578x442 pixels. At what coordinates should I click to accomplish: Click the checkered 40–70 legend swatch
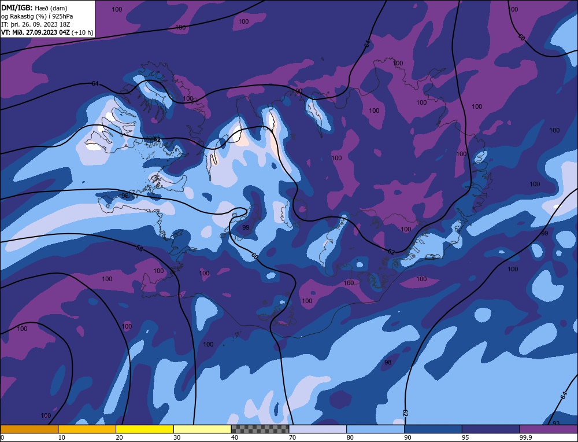point(260,429)
